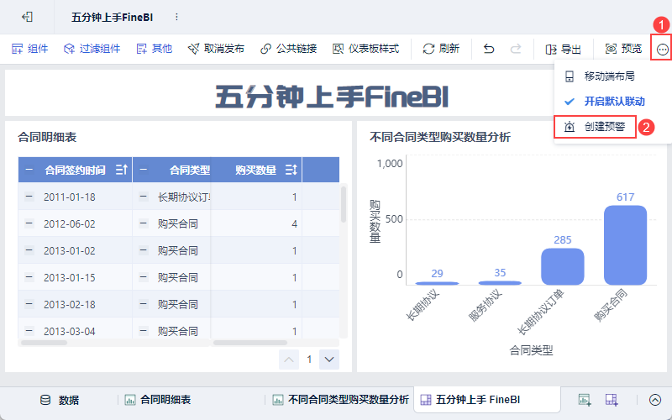Open the three-dot more menu in toolbar
The image size is (672, 420).
coord(663,49)
